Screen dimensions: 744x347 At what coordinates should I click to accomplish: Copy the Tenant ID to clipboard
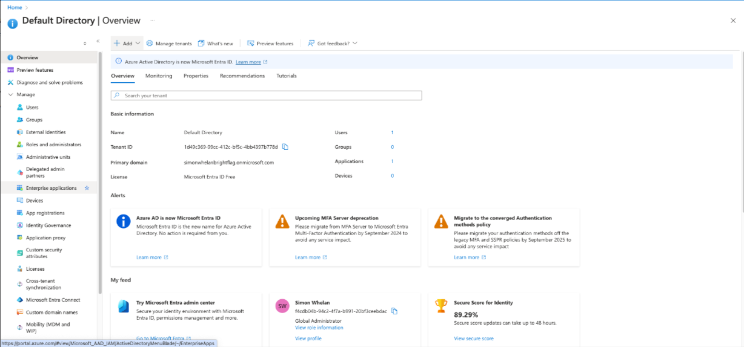pos(285,147)
